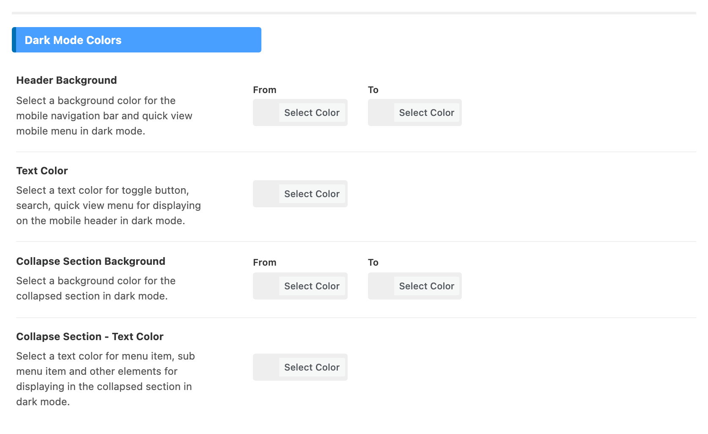Click Collapse Section Background 'To' color swatch
The width and height of the screenshot is (708, 434).
click(x=381, y=286)
